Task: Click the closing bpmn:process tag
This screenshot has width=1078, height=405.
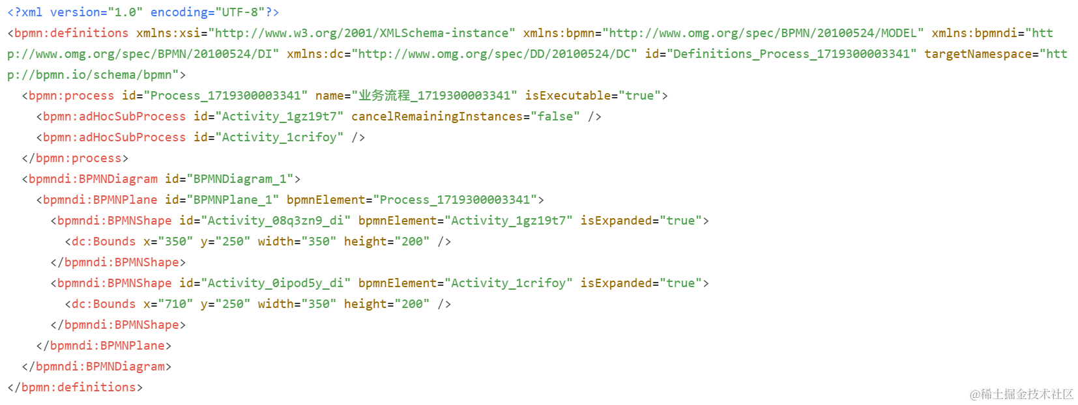Action: coord(75,158)
